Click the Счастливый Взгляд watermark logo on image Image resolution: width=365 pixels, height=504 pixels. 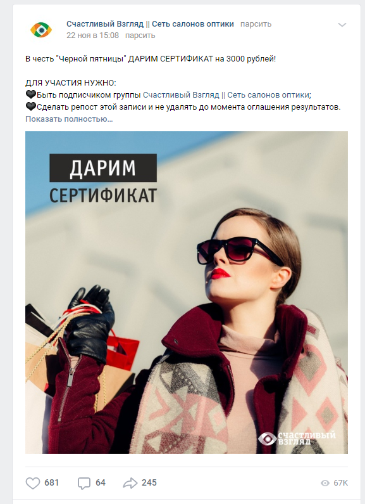coord(297,439)
